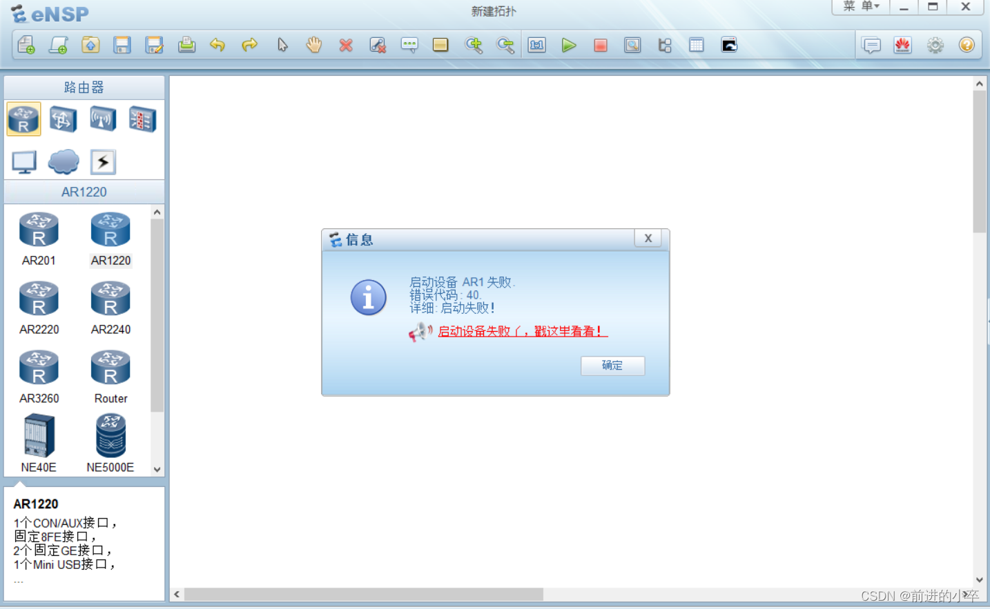This screenshot has width=990, height=609.
Task: Select the text annotation tool
Action: [409, 46]
